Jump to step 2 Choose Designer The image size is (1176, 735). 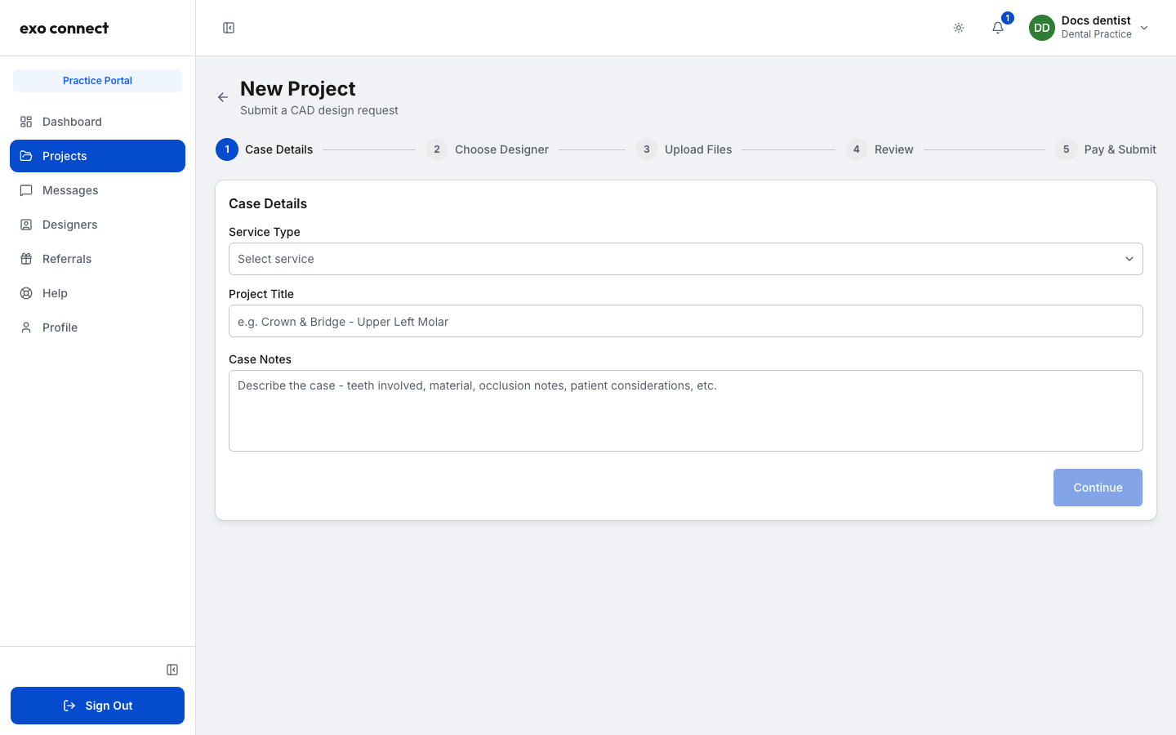point(488,149)
